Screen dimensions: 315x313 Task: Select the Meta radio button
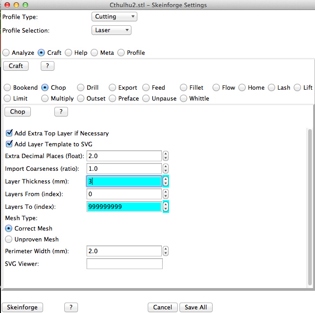[94, 53]
